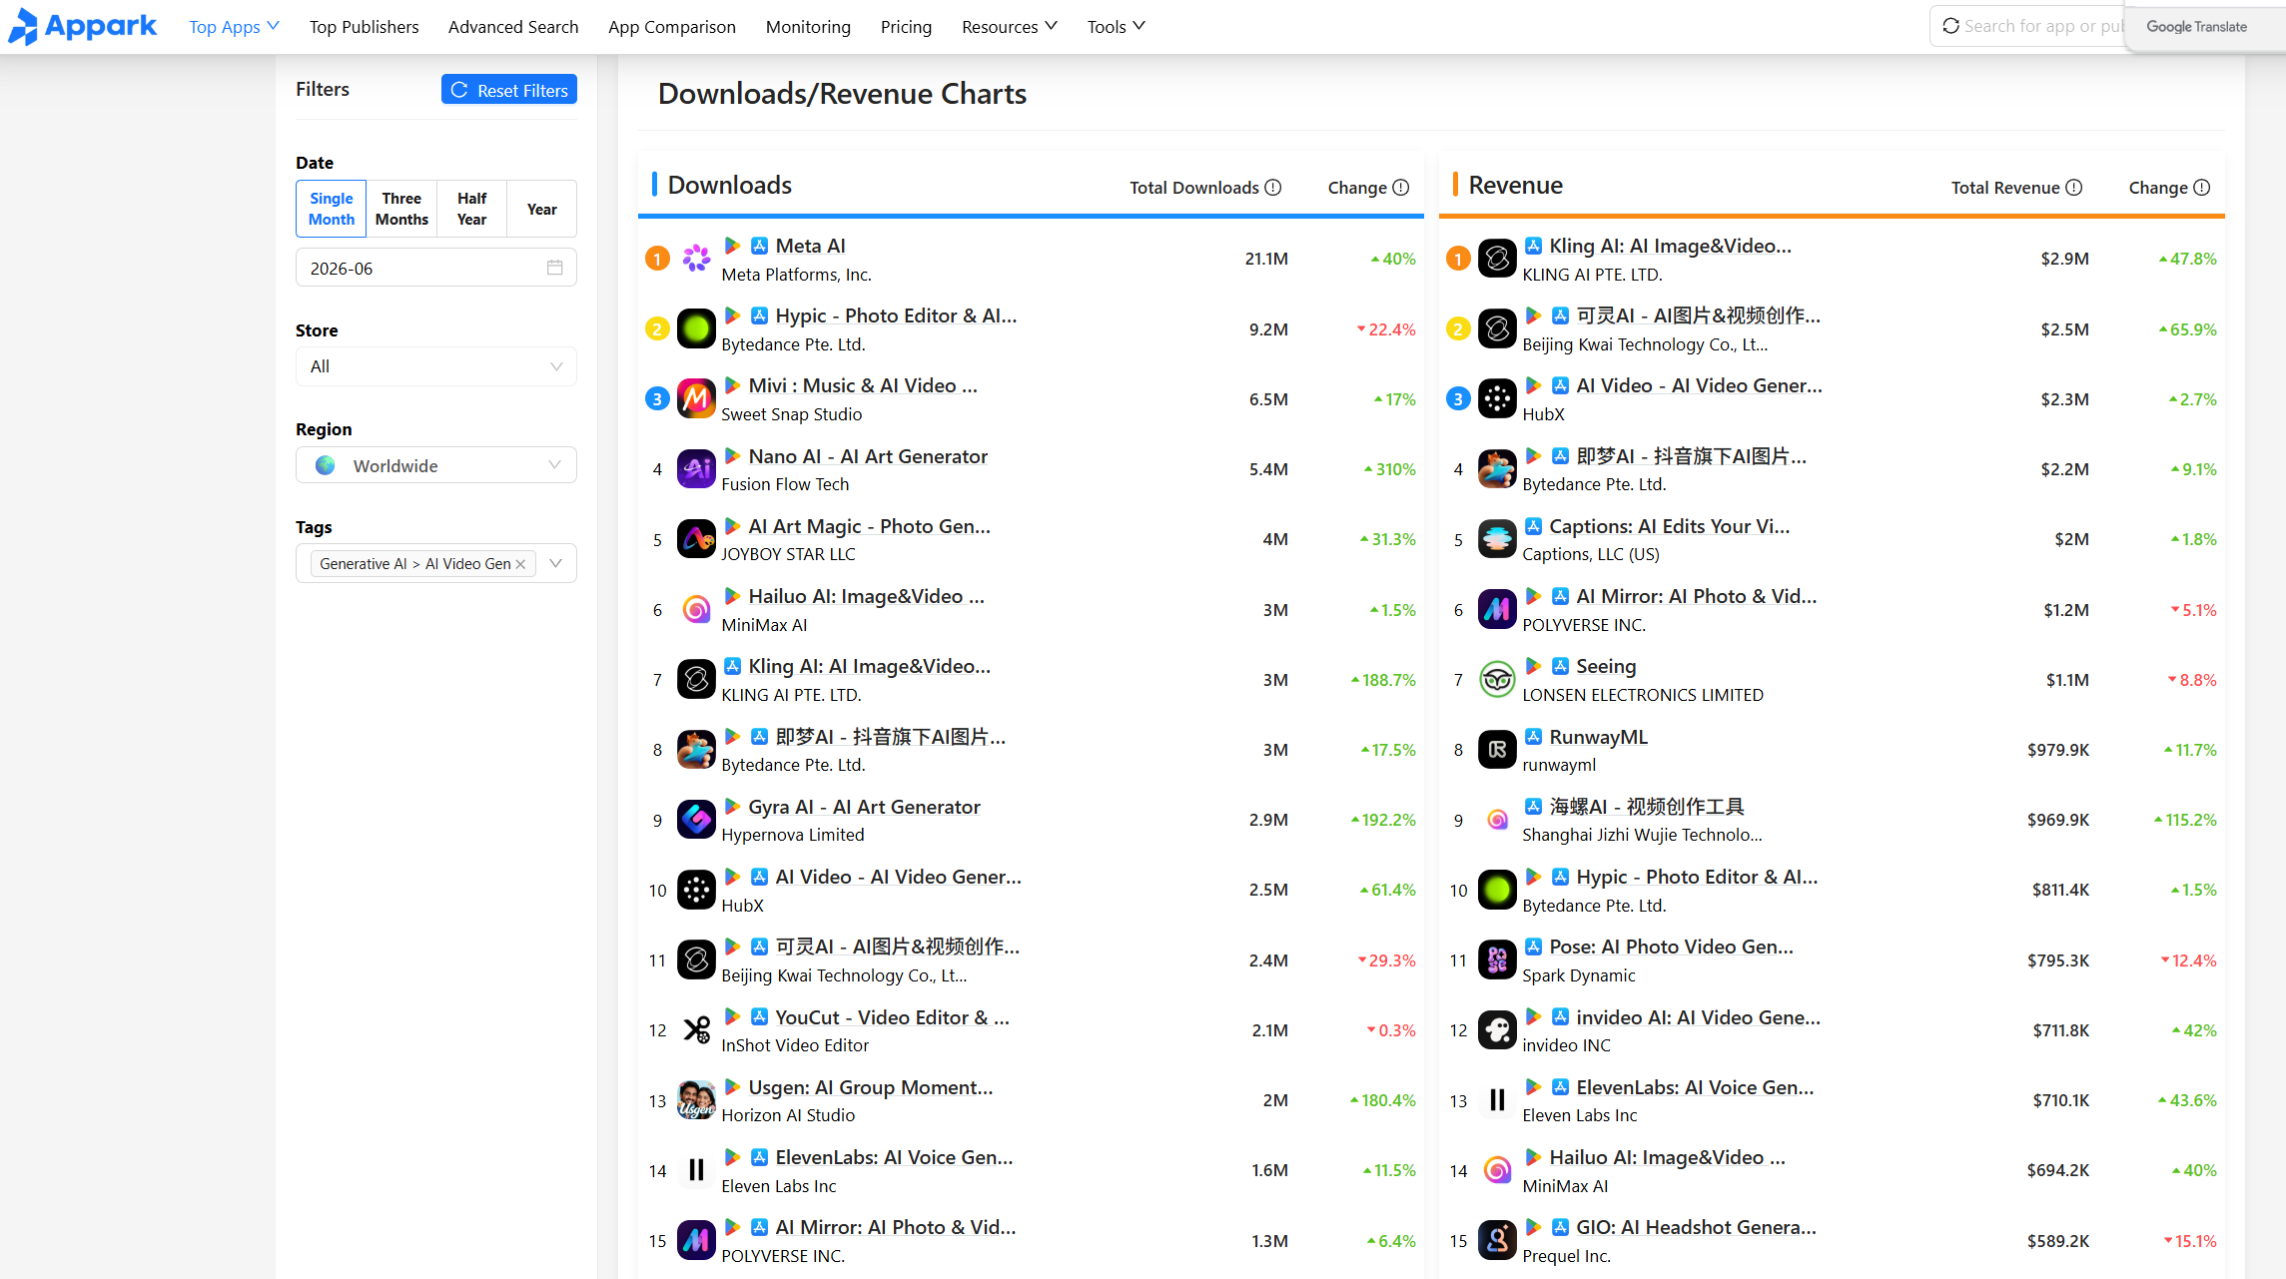Click the Kling AI icon in Revenue list
2286x1279 pixels.
(x=1497, y=259)
